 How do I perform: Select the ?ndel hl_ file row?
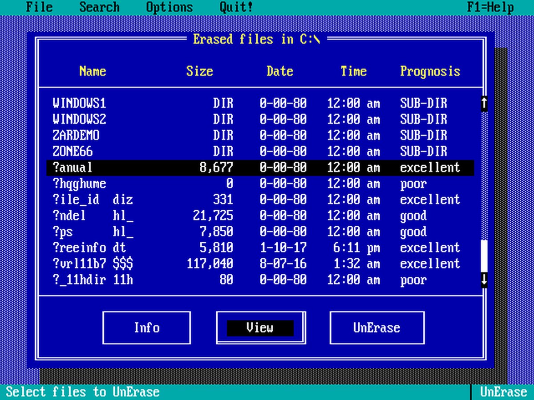tap(260, 216)
